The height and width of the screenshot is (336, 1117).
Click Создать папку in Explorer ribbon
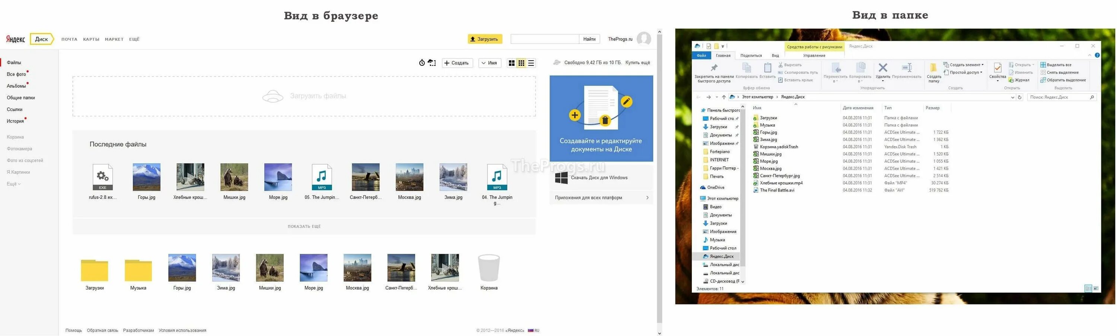[933, 73]
